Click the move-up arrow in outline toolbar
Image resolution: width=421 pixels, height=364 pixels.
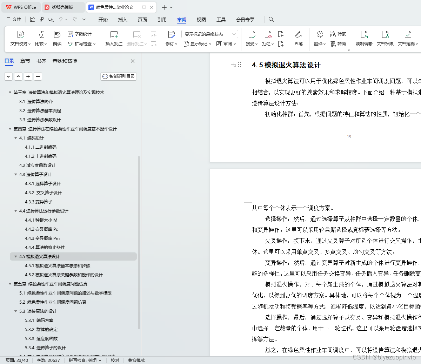point(18,76)
